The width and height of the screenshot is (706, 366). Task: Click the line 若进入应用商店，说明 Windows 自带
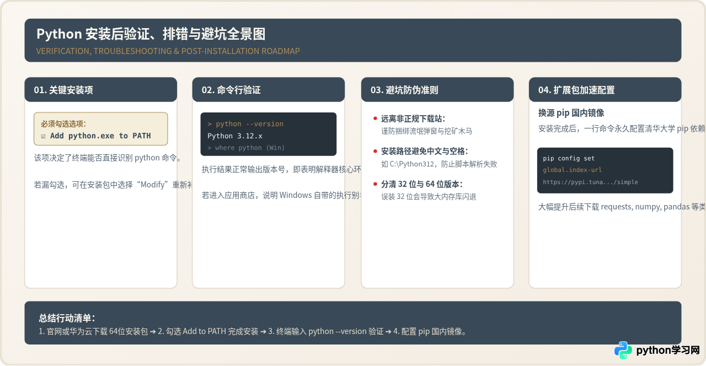point(281,195)
